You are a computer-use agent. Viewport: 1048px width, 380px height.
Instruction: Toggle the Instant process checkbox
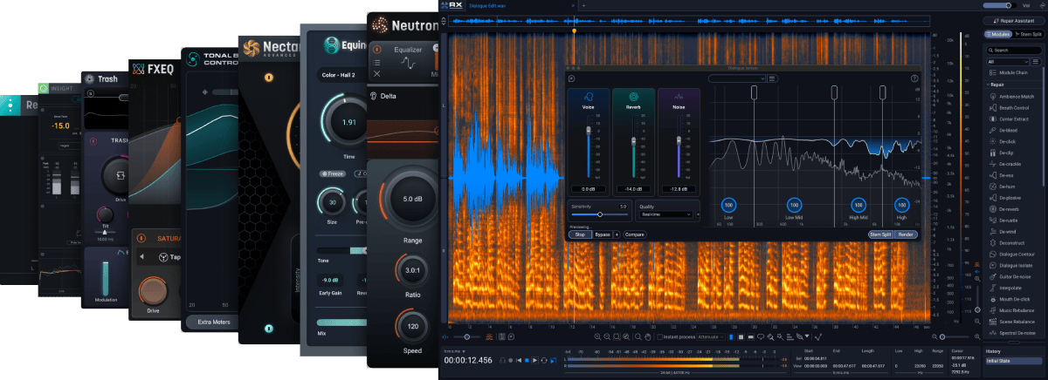(659, 336)
